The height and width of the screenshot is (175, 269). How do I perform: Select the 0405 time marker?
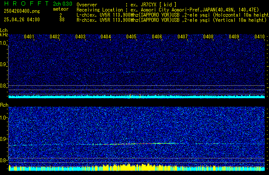(131, 37)
